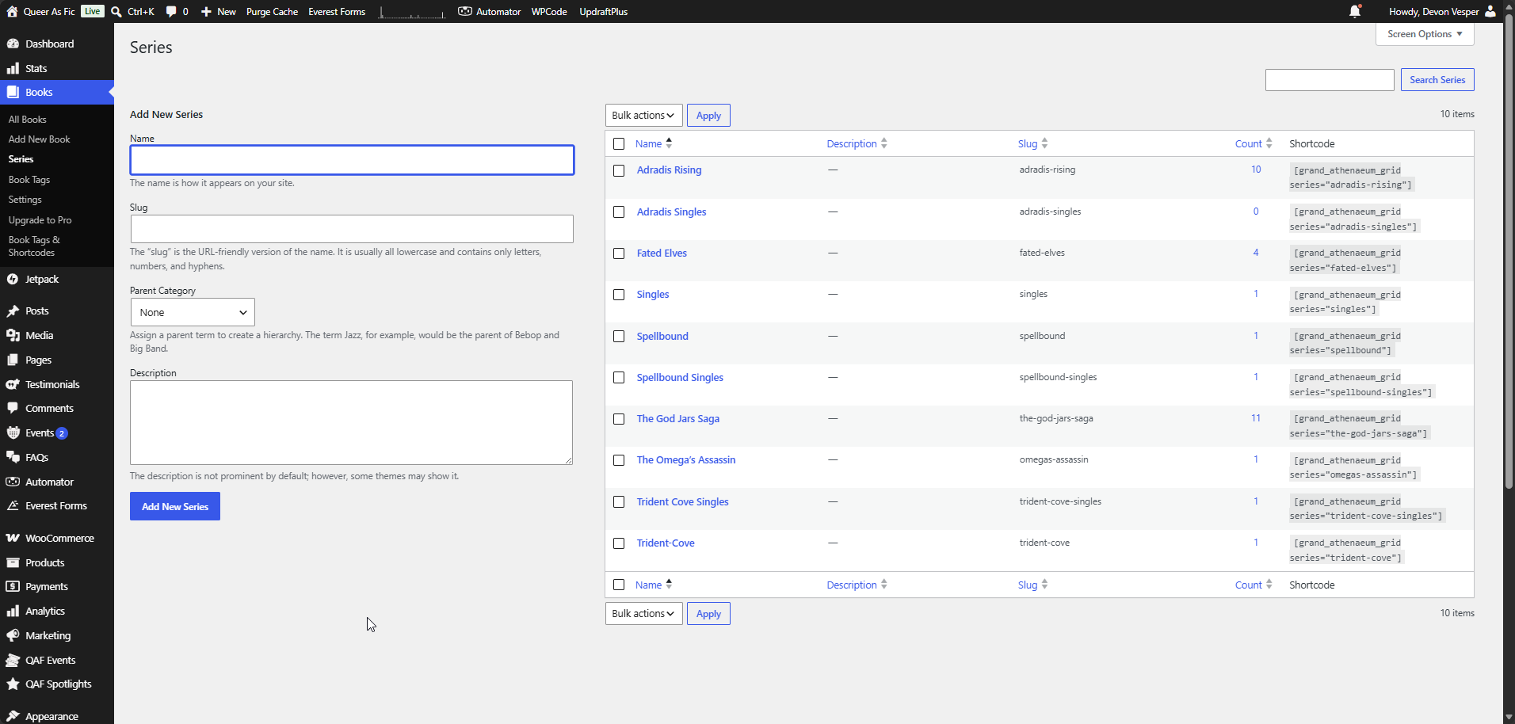Open the Trident Cove Singles series link
Image resolution: width=1515 pixels, height=724 pixels.
(x=682, y=501)
